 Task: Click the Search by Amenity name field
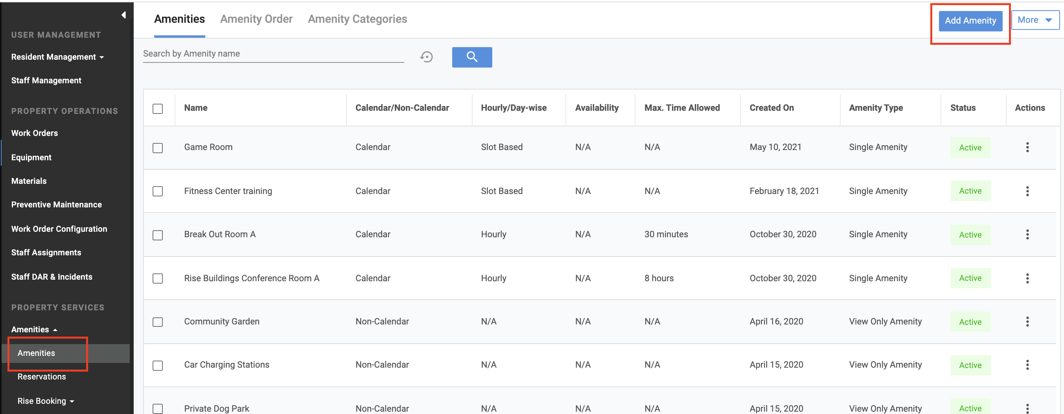(273, 54)
